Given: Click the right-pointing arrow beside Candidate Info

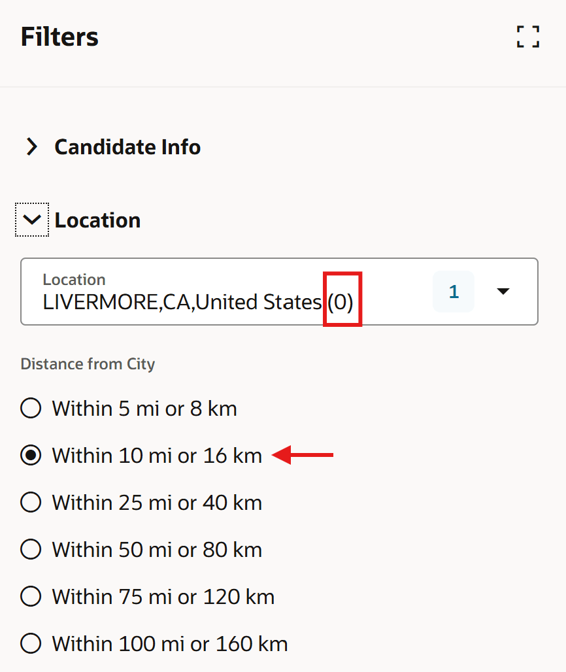Looking at the screenshot, I should tap(31, 147).
